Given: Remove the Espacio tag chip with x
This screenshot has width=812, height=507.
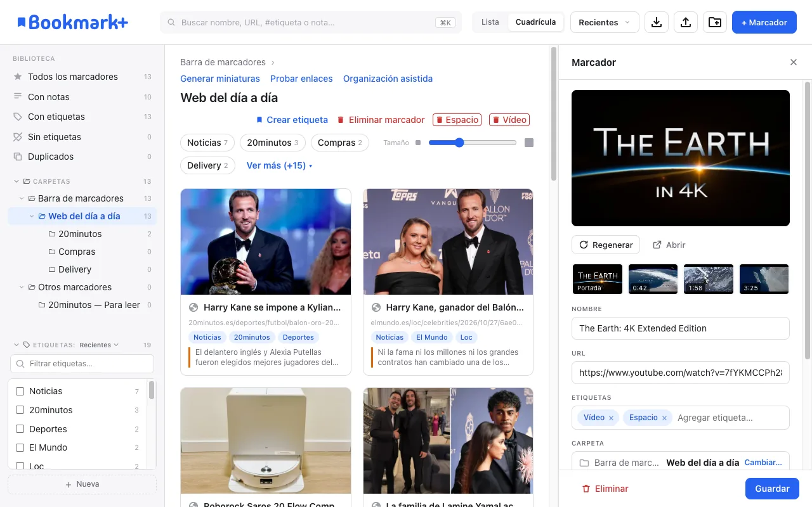Looking at the screenshot, I should [664, 418].
